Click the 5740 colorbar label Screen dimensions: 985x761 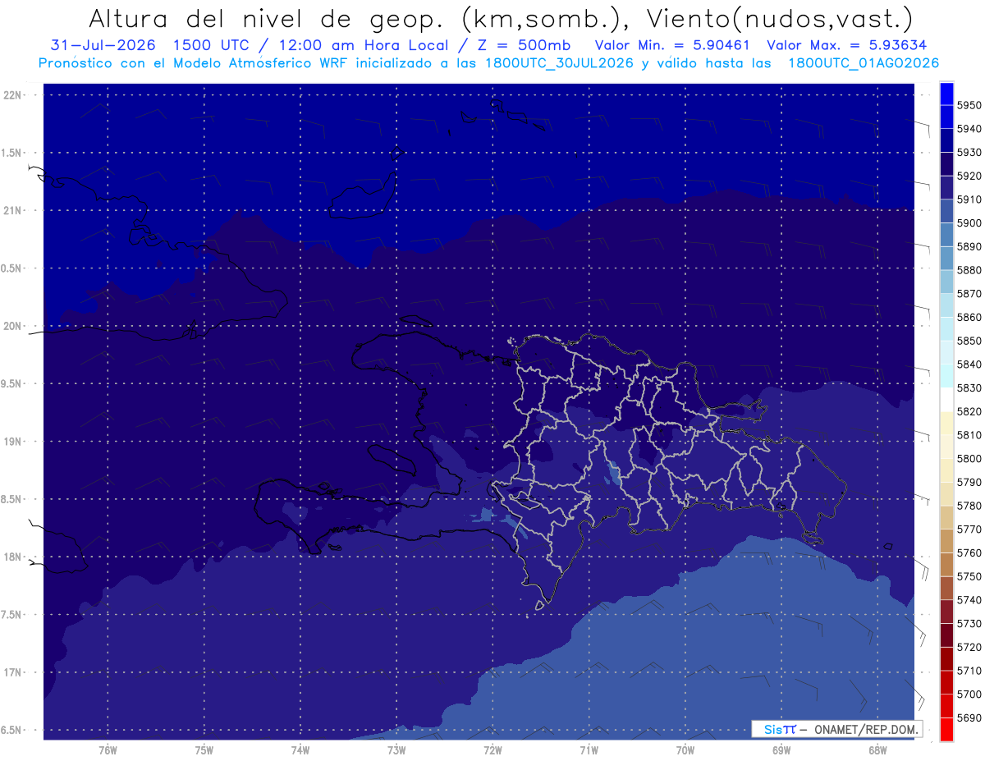pyautogui.click(x=969, y=600)
